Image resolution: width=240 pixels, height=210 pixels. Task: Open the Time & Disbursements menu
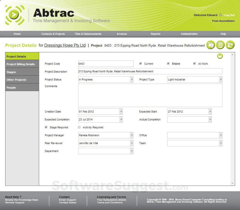coord(88,34)
